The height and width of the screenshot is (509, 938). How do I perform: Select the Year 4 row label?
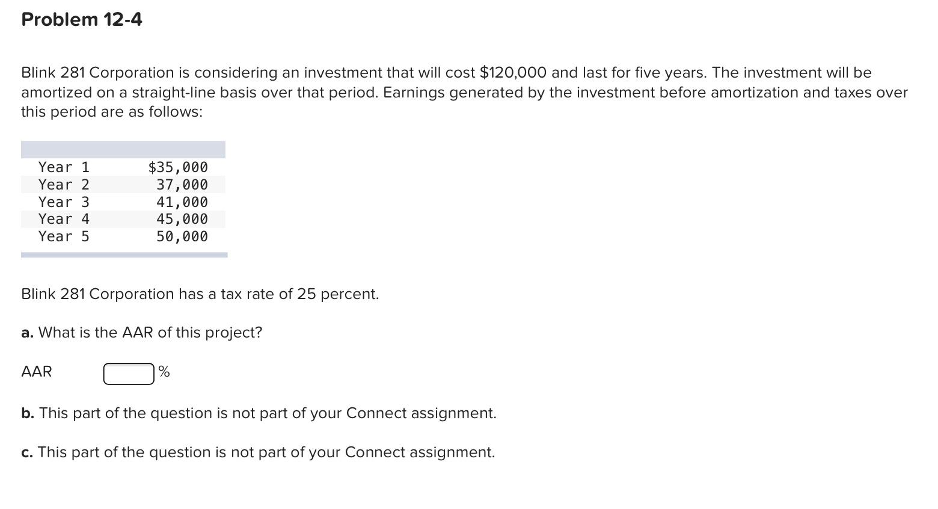coord(64,219)
